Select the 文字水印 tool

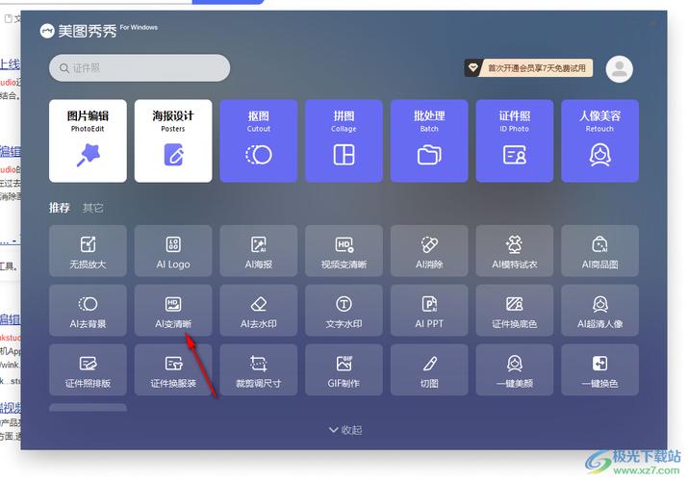[x=344, y=311]
